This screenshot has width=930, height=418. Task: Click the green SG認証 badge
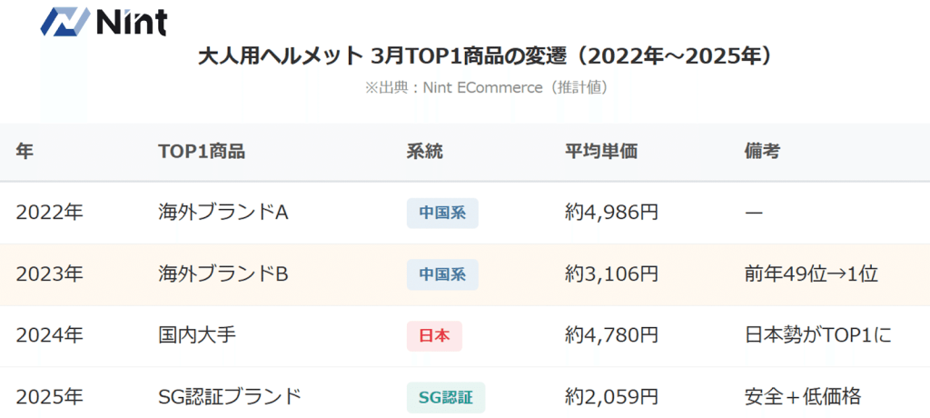click(x=446, y=397)
